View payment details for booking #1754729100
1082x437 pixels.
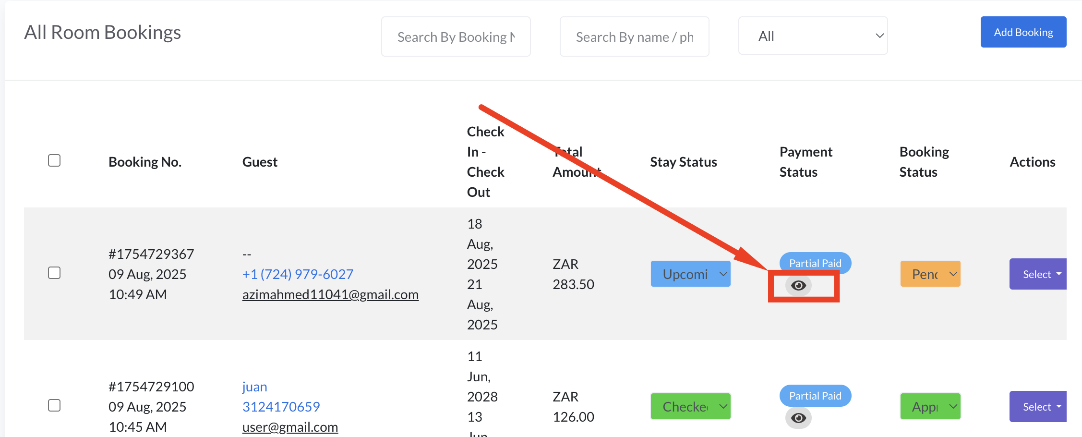pyautogui.click(x=798, y=418)
